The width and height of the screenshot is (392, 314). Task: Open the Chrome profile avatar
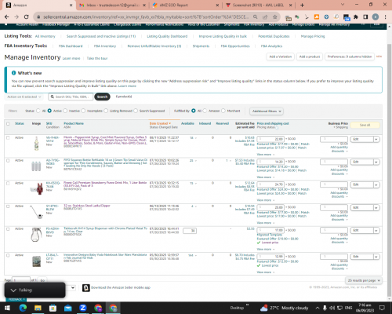pyautogui.click(x=376, y=17)
